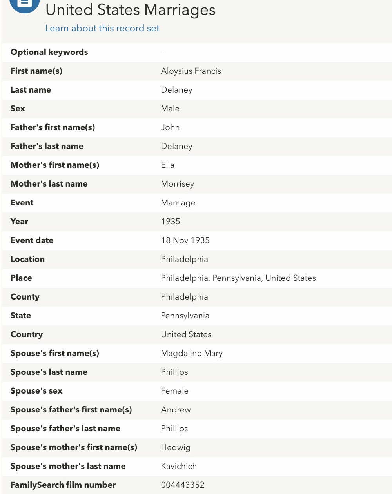Click the Sex value Male
392x494 pixels.
(170, 109)
